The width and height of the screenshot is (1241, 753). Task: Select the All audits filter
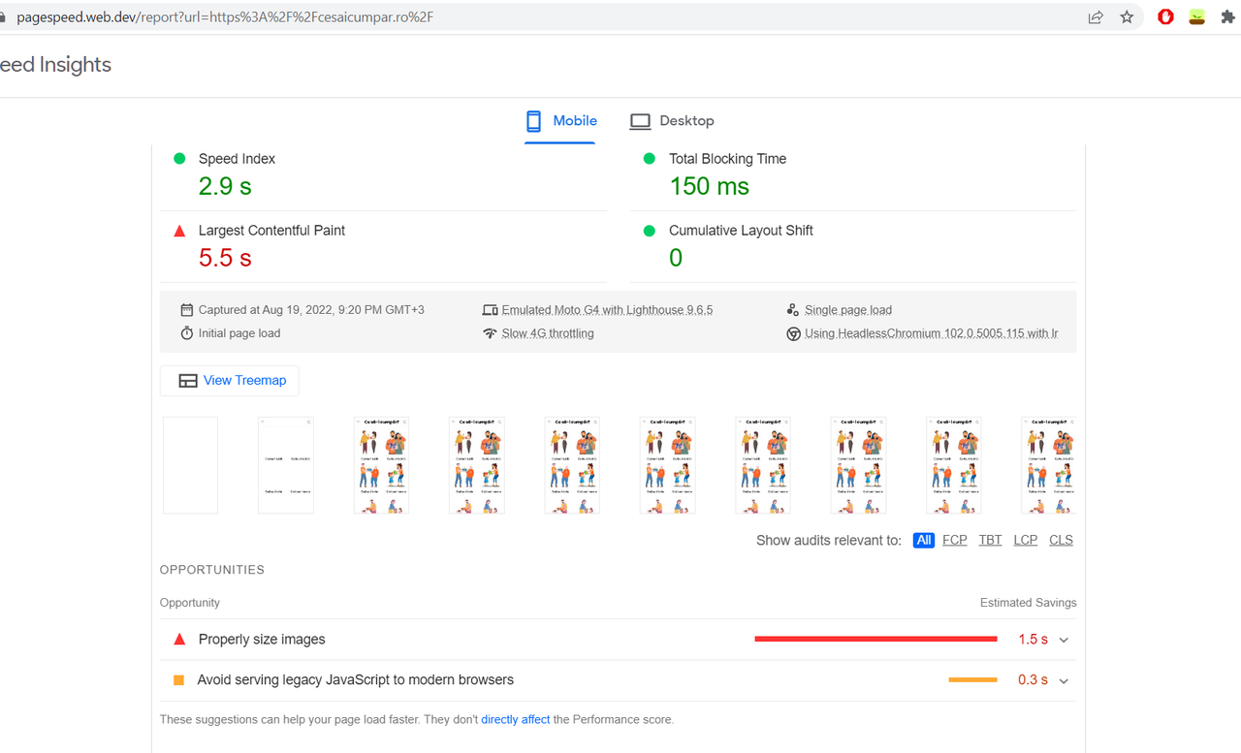[924, 540]
